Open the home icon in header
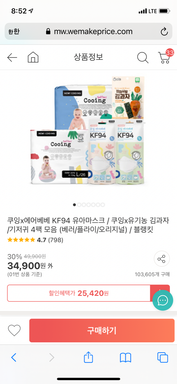 (x=33, y=57)
